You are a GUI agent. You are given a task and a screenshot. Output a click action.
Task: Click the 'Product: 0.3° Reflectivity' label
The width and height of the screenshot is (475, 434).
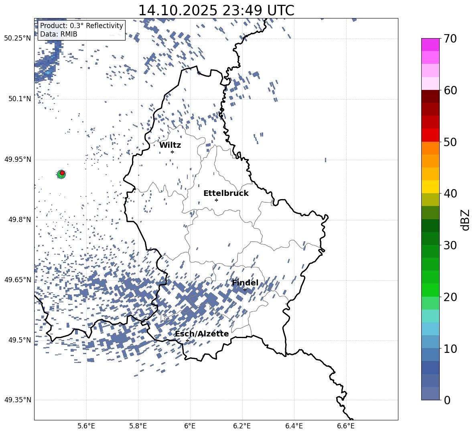click(x=82, y=25)
